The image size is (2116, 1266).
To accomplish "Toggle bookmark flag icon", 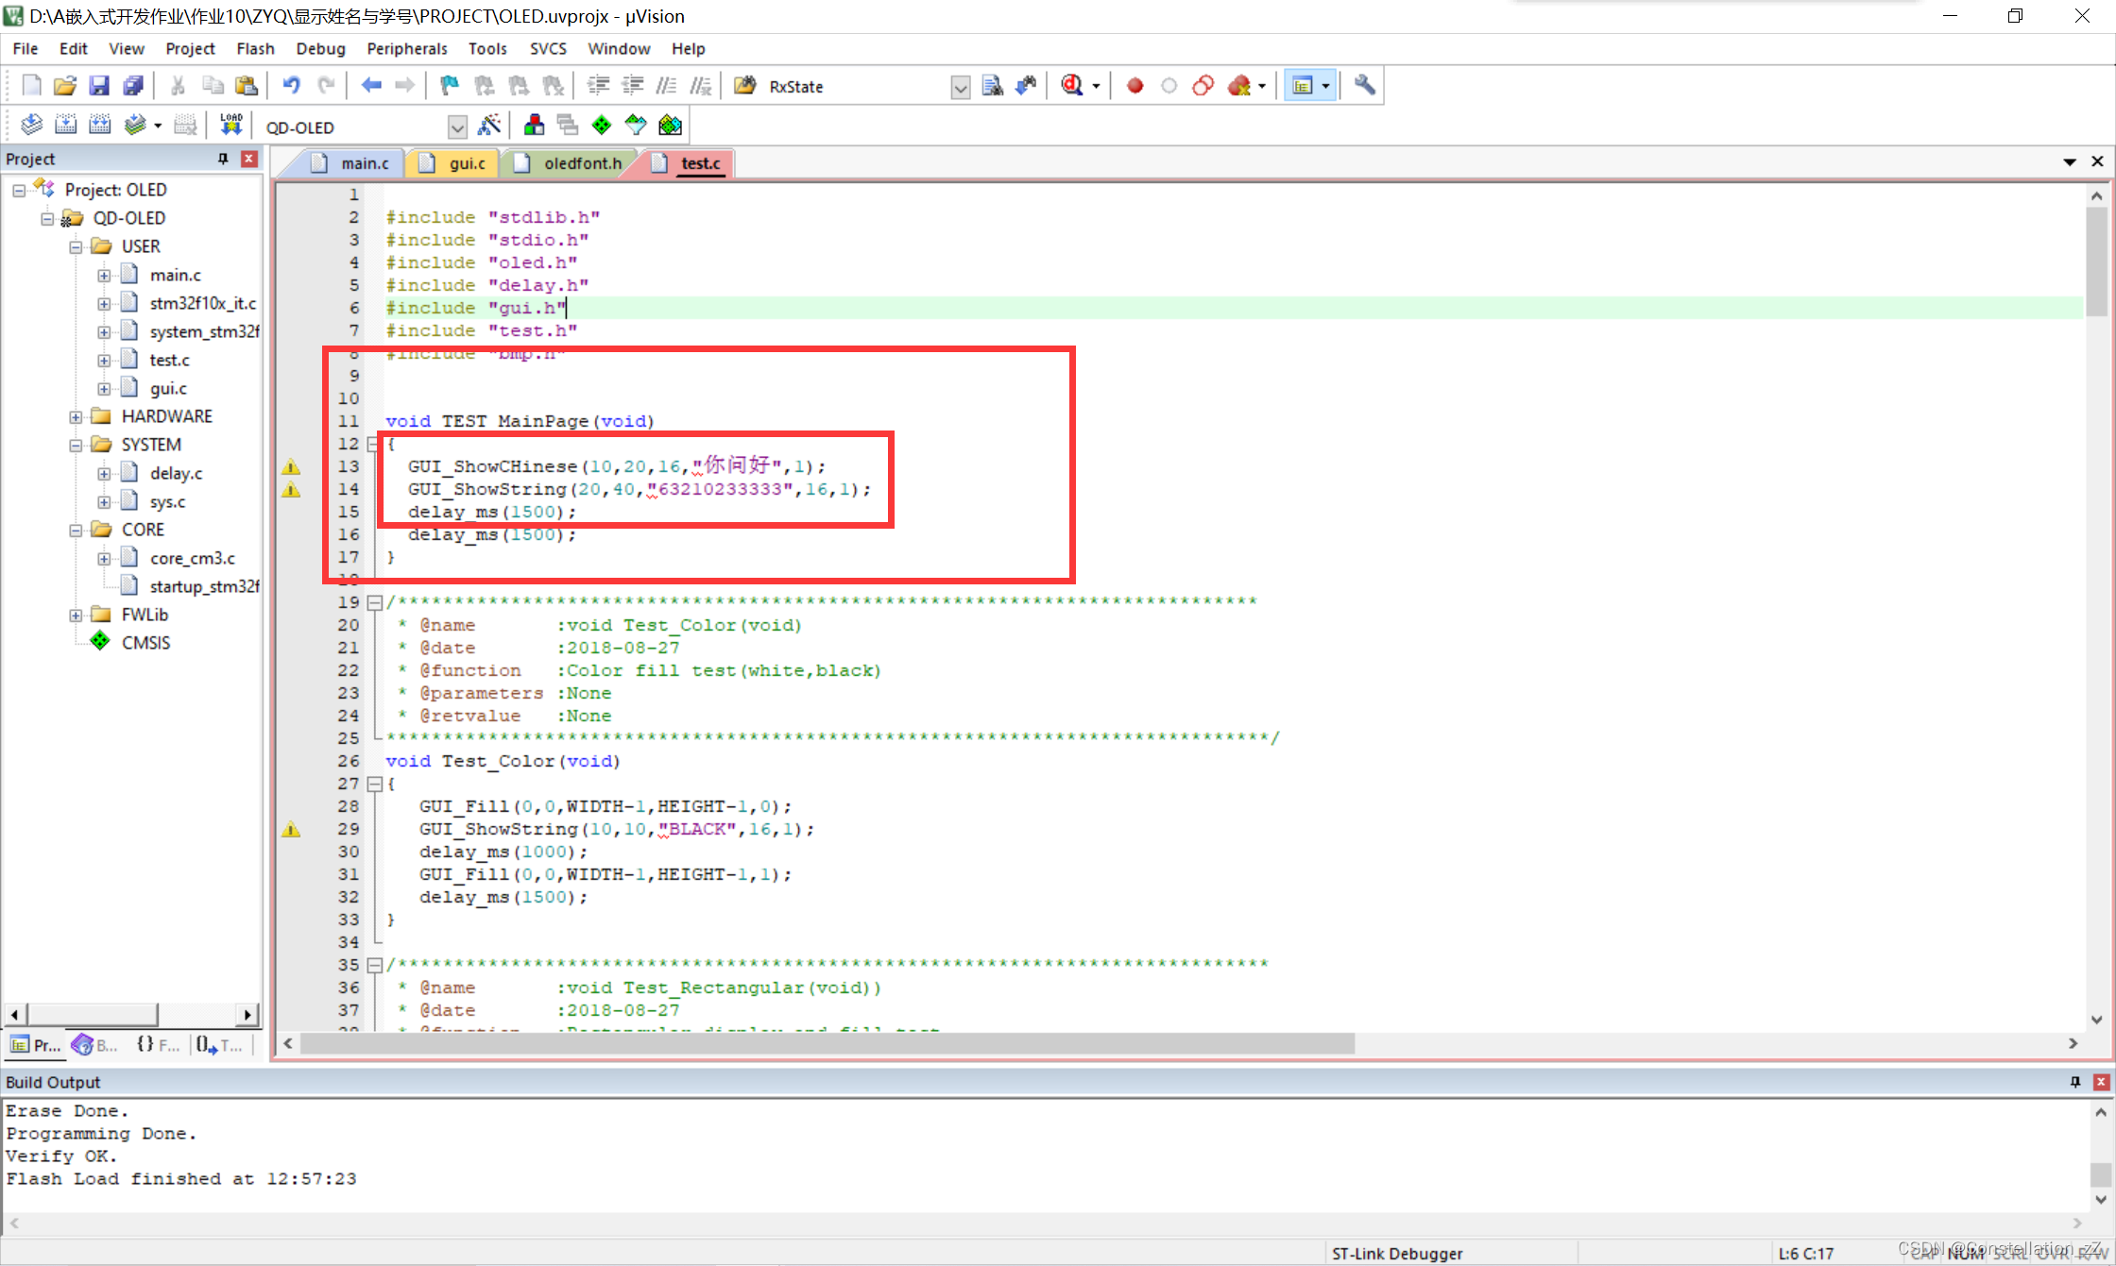I will 450,86.
